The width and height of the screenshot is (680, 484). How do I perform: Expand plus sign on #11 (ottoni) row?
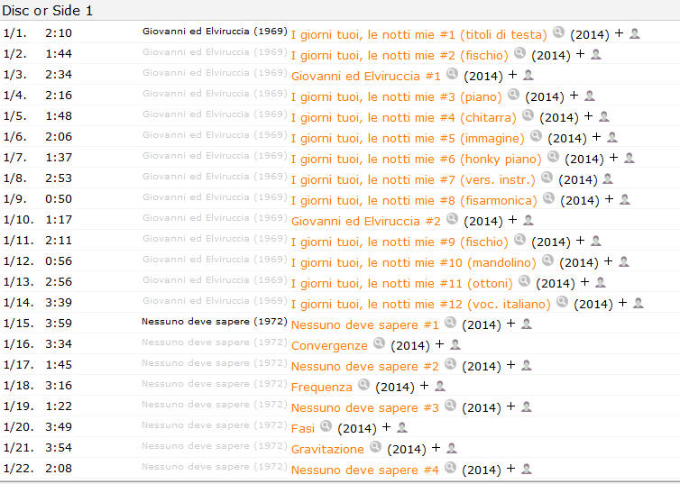pyautogui.click(x=585, y=282)
